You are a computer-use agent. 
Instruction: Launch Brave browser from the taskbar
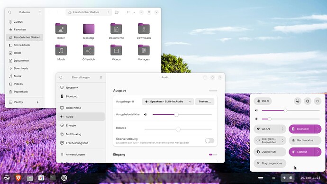[x=18, y=178]
